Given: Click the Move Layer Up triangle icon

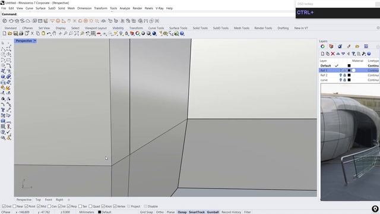Looking at the screenshot, I should pos(338,53).
